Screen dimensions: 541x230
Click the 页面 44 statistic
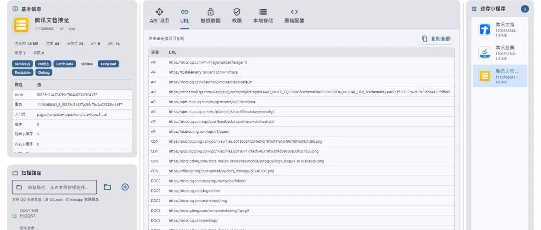click(x=53, y=44)
